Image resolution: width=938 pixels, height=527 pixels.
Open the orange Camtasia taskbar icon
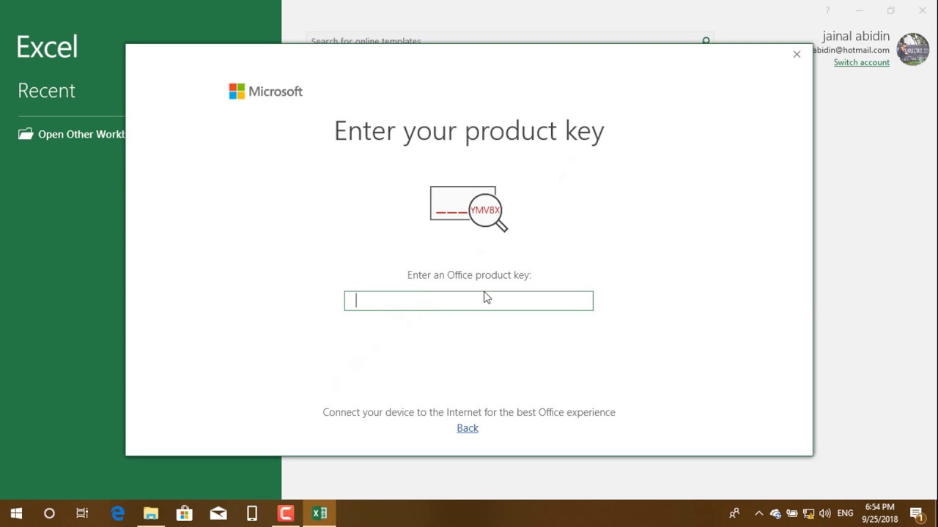point(286,513)
